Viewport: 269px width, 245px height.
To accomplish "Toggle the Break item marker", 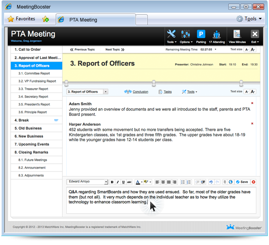I will (x=56, y=120).
